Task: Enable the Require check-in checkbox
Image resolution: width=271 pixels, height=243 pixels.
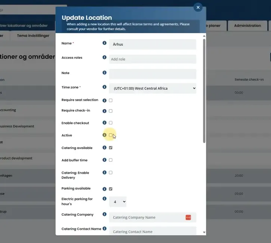Action: pos(111,111)
